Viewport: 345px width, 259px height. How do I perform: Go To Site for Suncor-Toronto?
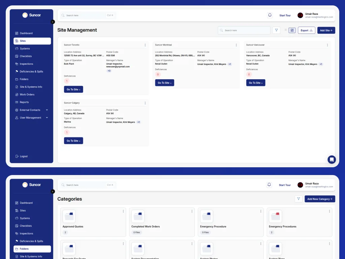pyautogui.click(x=73, y=89)
